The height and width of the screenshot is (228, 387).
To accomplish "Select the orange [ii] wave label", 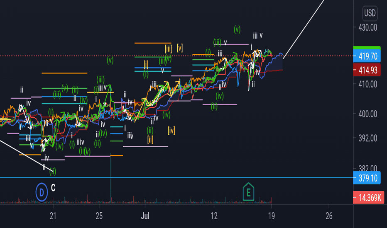I will coord(150,140).
